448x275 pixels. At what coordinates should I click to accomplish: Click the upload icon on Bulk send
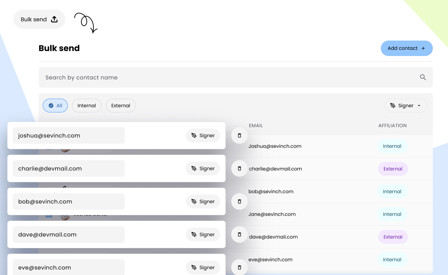54,19
